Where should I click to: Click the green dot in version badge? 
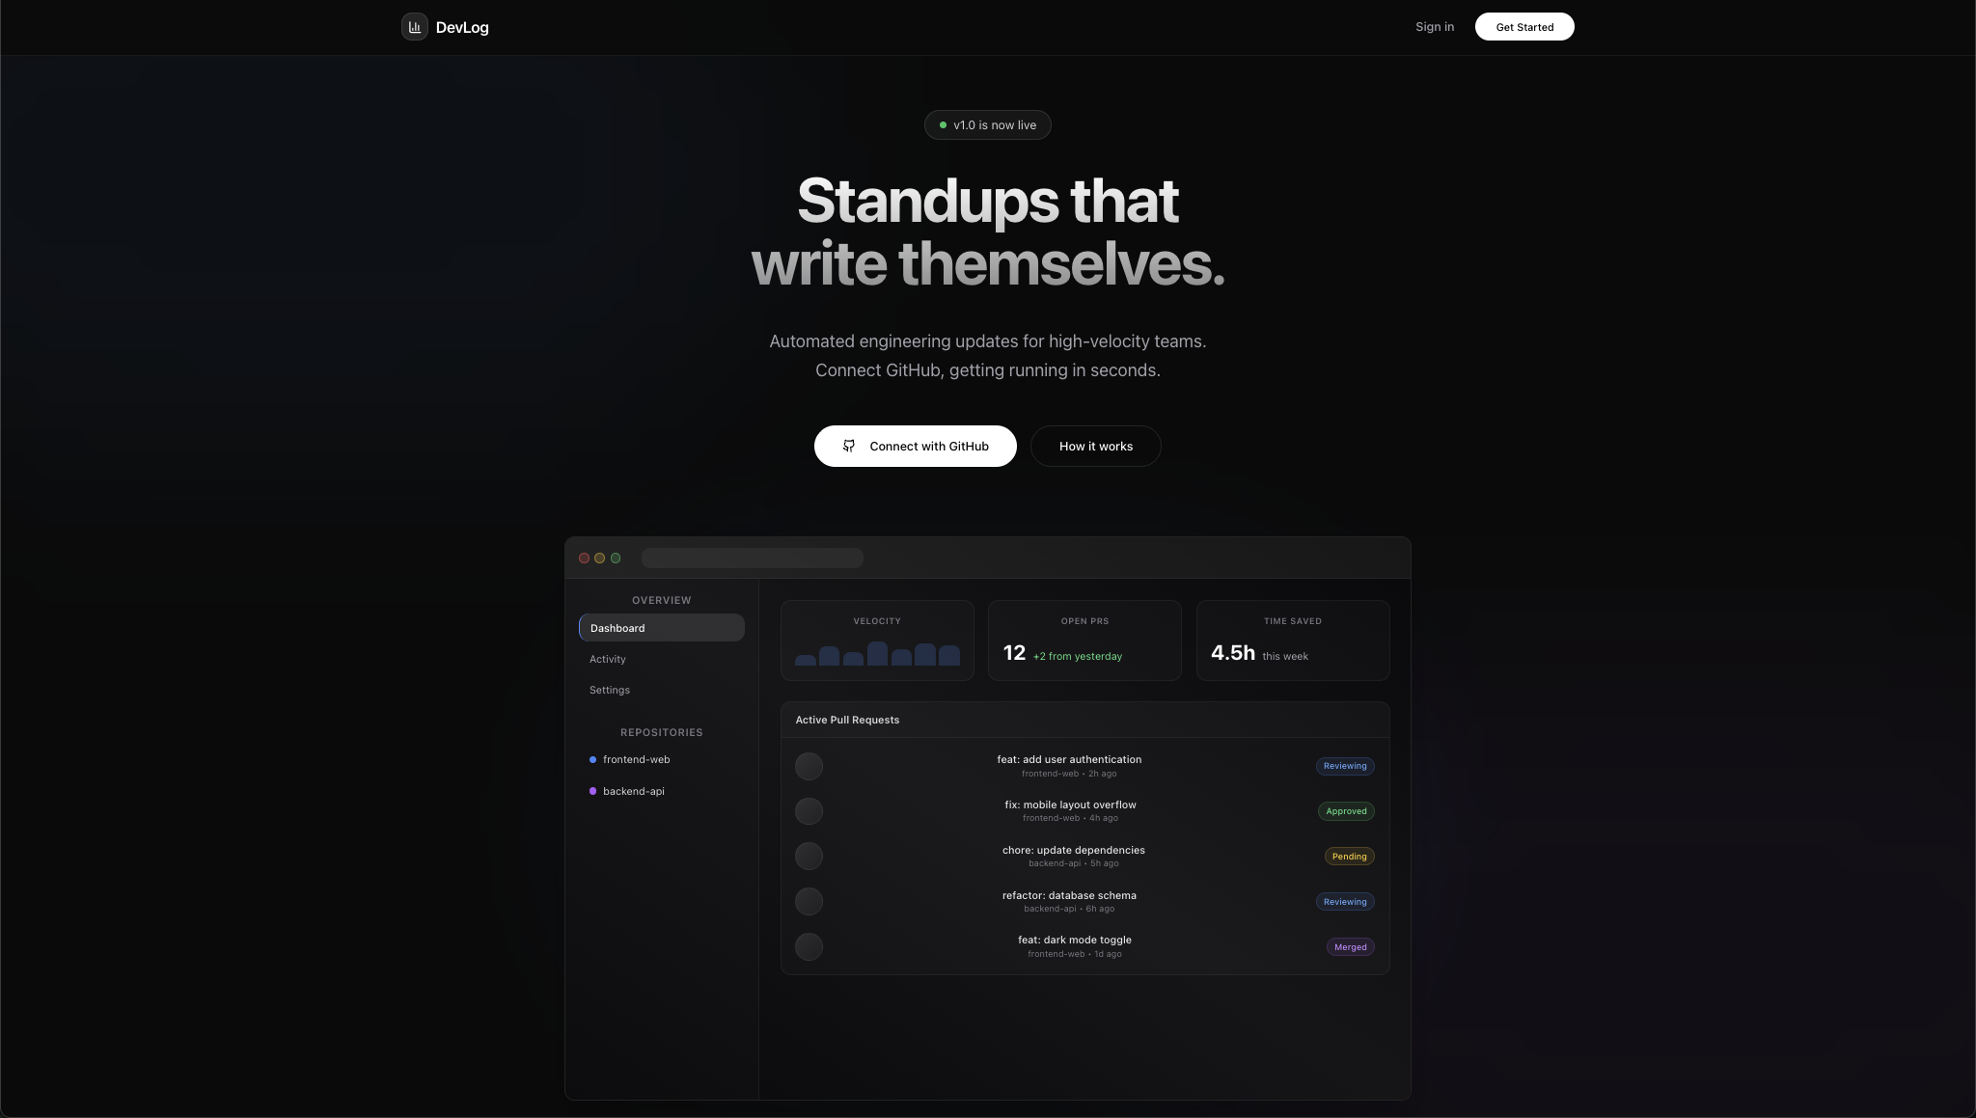pos(943,125)
